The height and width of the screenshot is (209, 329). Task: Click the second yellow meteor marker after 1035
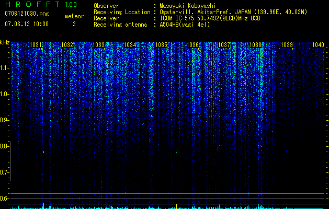click(x=176, y=206)
